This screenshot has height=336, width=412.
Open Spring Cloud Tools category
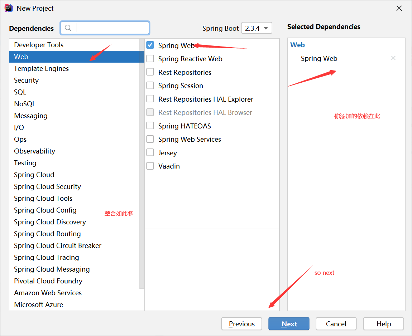coord(75,199)
